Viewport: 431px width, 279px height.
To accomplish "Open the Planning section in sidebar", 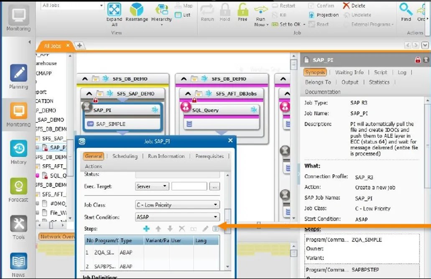I will (18, 76).
